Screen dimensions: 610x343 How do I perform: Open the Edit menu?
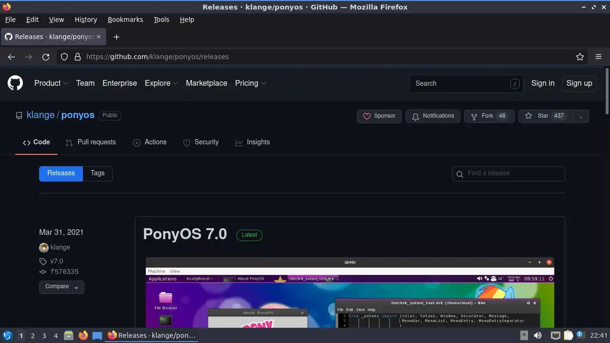(32, 20)
